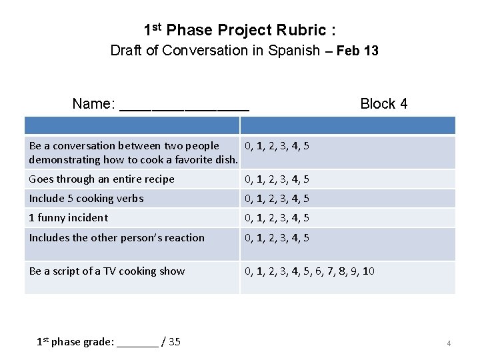The width and height of the screenshot is (480, 360).
Task: Click the Name blank line field
Action: (x=184, y=104)
